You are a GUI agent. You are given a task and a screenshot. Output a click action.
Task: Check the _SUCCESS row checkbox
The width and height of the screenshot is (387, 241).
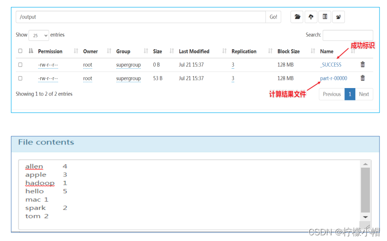20,65
